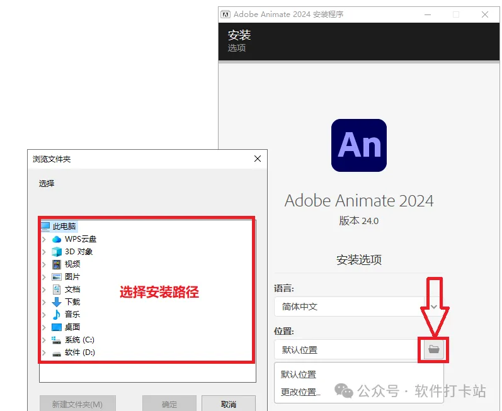Minimize the Adobe Animate installer window
This screenshot has width=502, height=411.
click(428, 14)
